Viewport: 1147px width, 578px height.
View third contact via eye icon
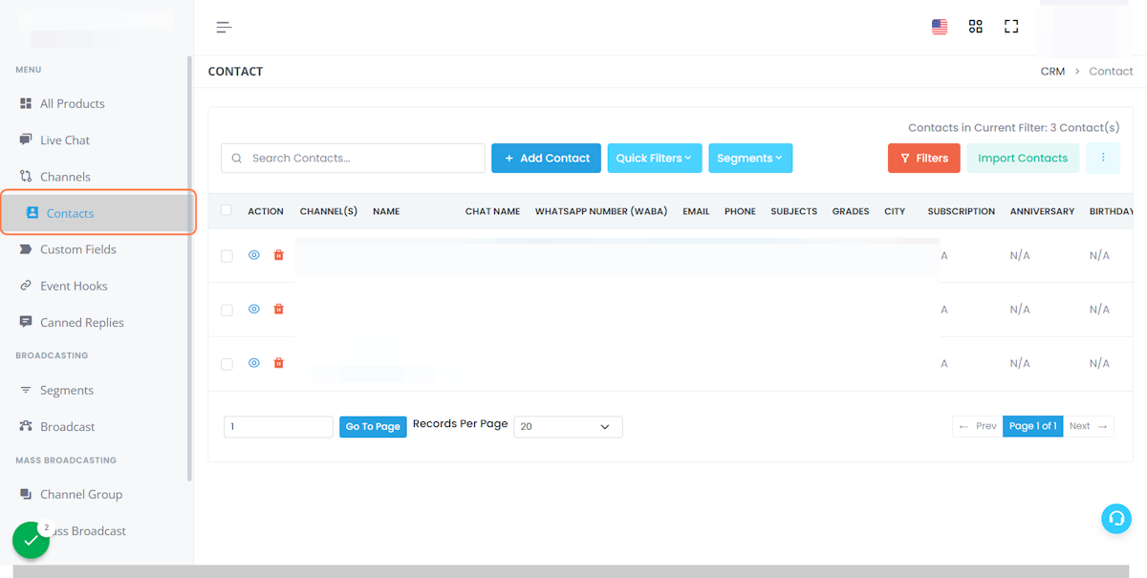pyautogui.click(x=254, y=363)
